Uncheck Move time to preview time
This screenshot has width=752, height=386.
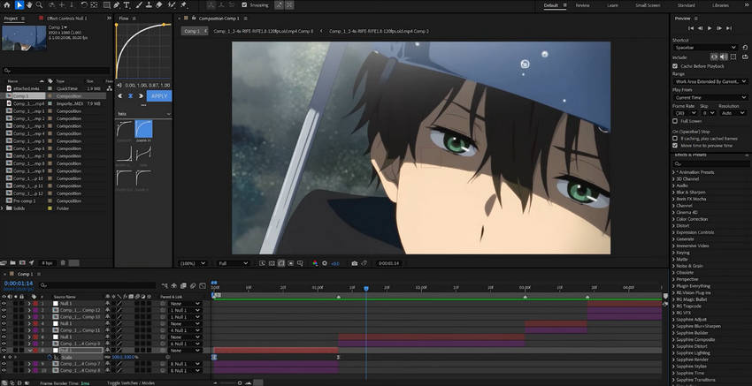pyautogui.click(x=675, y=145)
